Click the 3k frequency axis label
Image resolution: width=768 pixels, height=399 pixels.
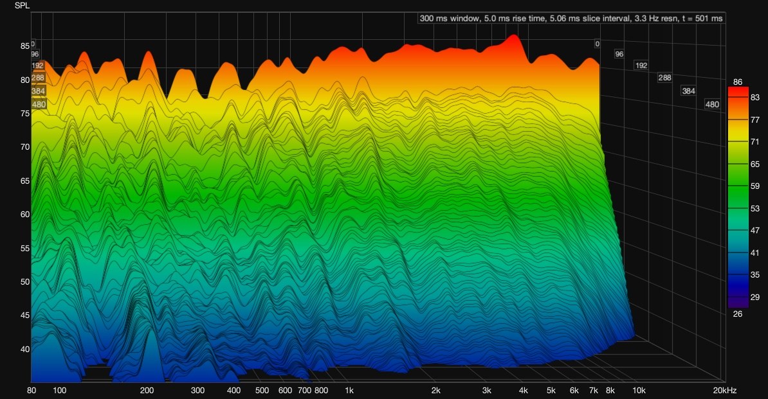486,390
